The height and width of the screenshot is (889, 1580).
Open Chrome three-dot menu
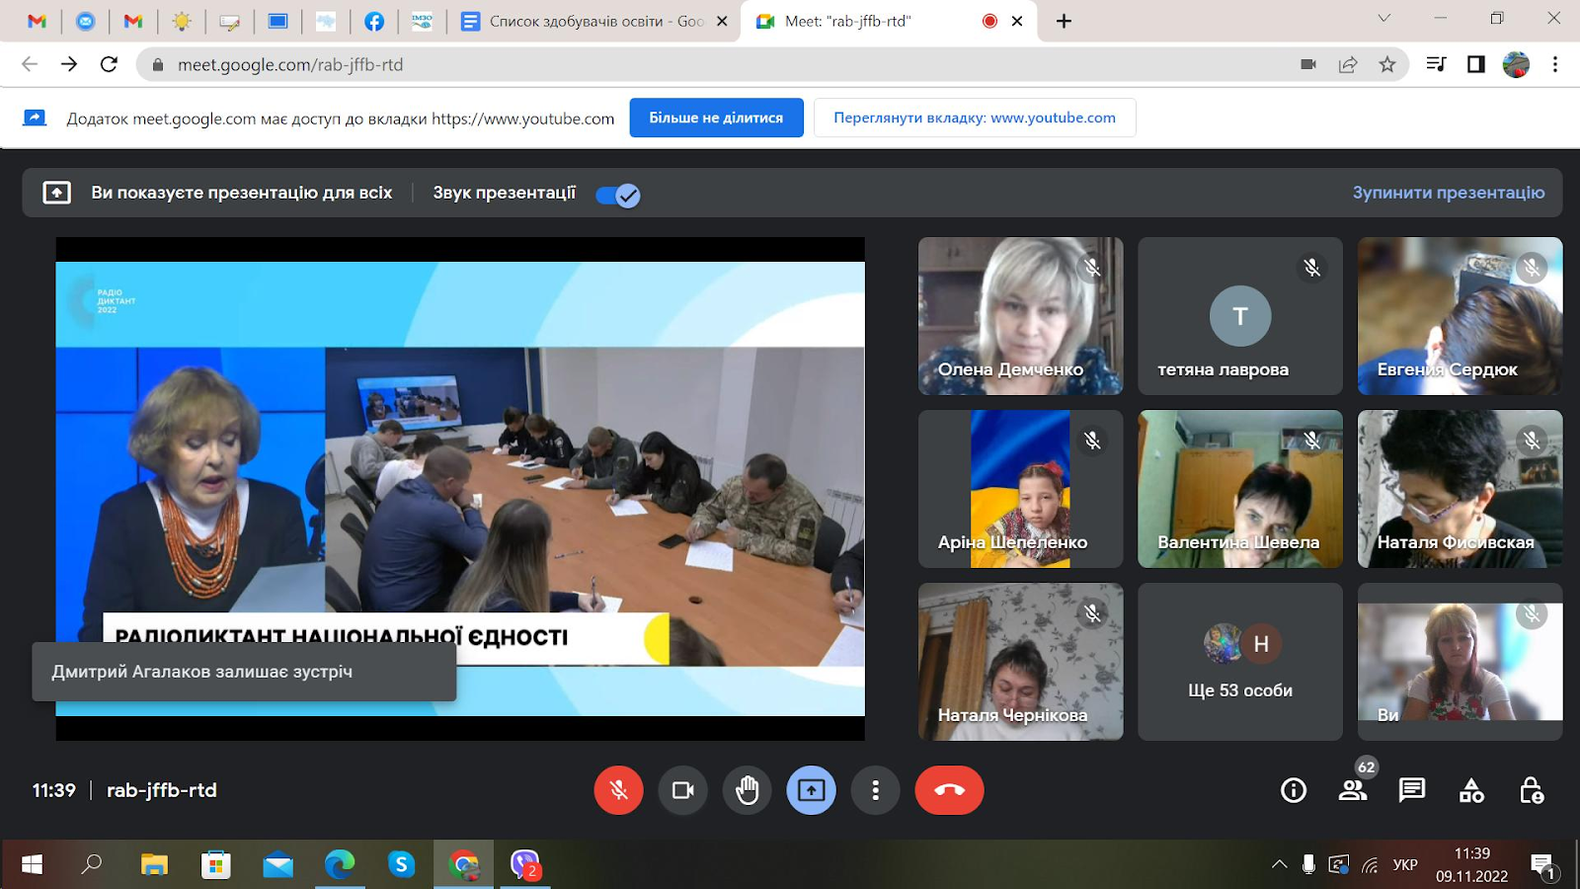tap(1555, 64)
